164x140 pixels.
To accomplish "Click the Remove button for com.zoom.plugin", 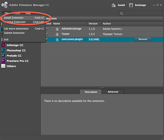I will [x=143, y=39].
